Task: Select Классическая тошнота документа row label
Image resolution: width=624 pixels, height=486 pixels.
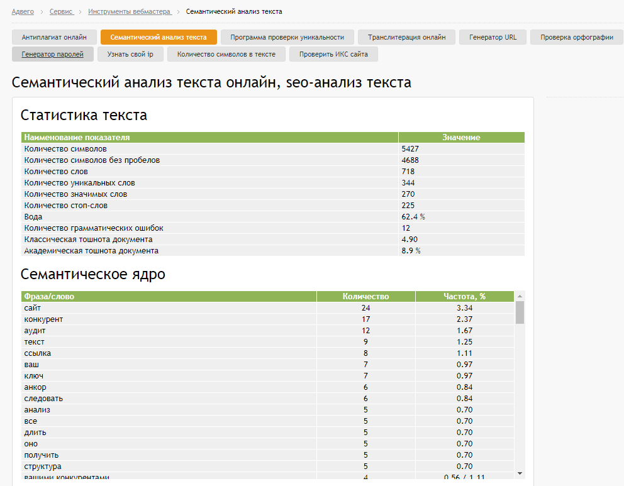Action: click(88, 240)
